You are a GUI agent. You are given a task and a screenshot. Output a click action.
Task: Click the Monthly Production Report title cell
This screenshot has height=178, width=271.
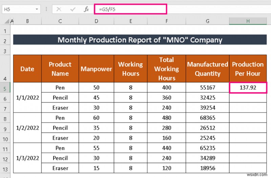tap(140, 40)
